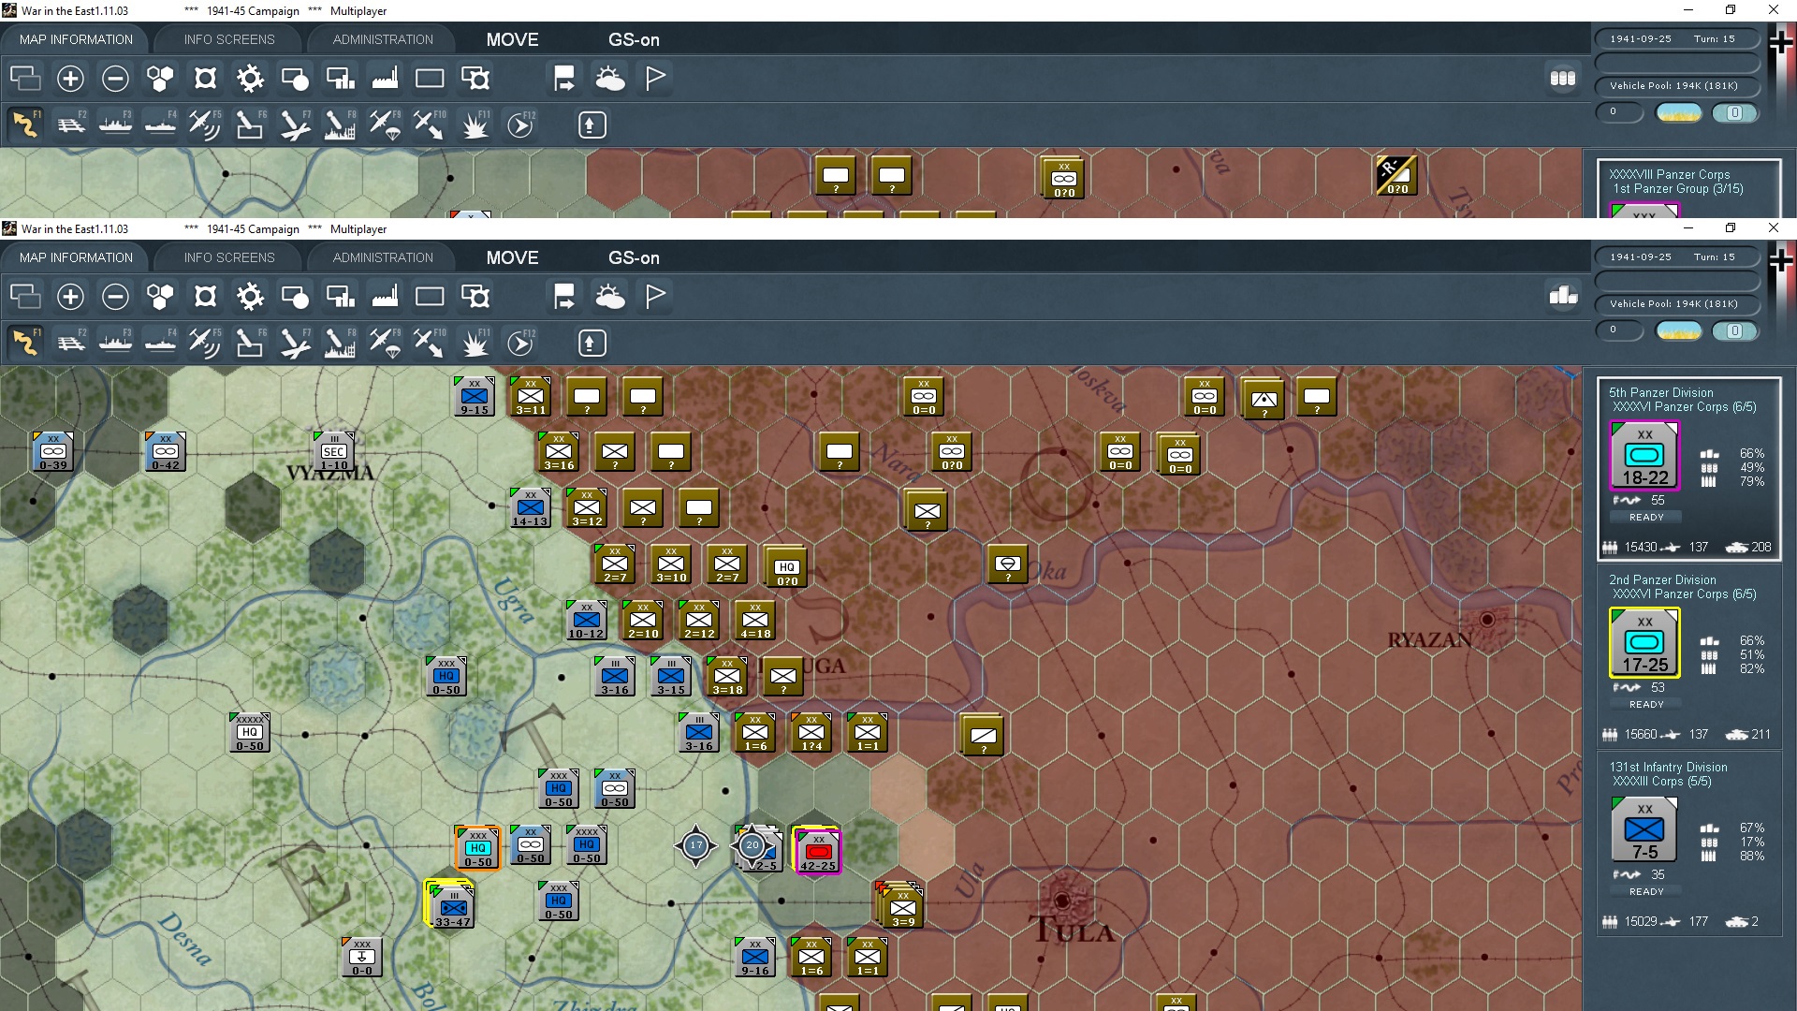Screen dimensions: 1797x1011
Task: Click READY status under 5th Panzer Division
Action: tap(1645, 517)
